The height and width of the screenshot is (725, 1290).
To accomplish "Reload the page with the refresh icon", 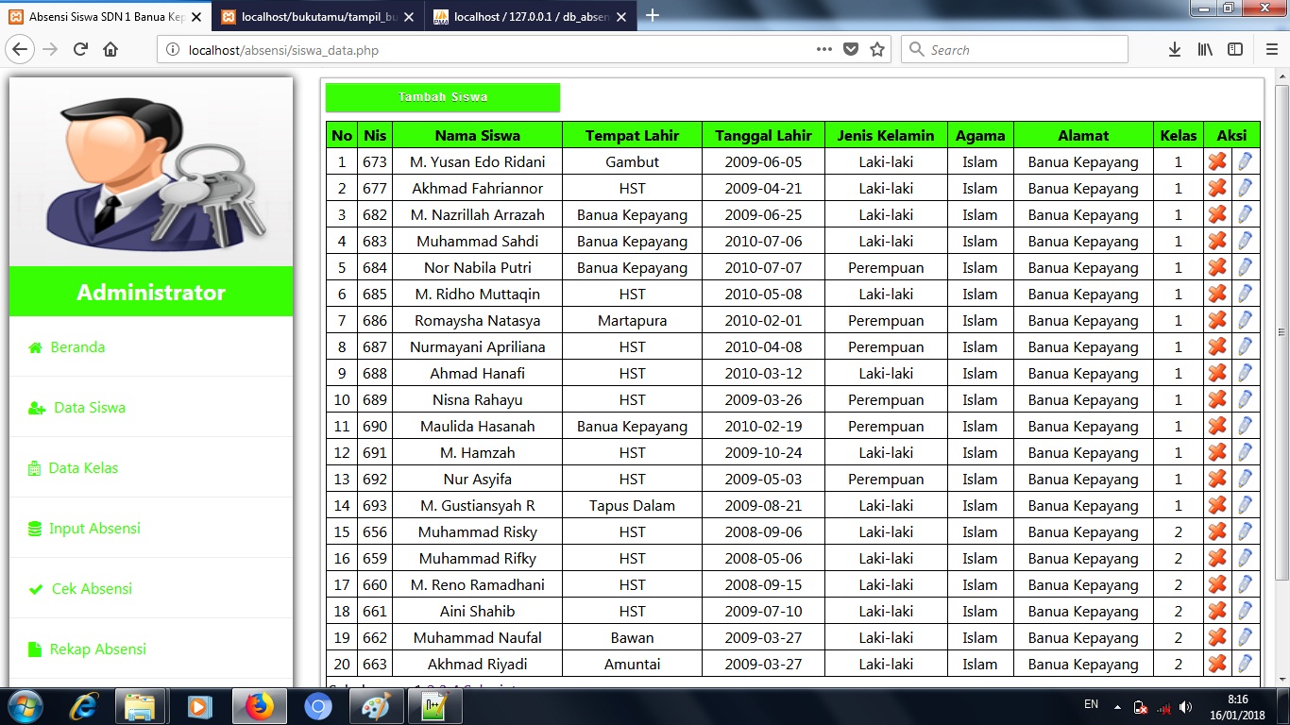I will click(78, 49).
